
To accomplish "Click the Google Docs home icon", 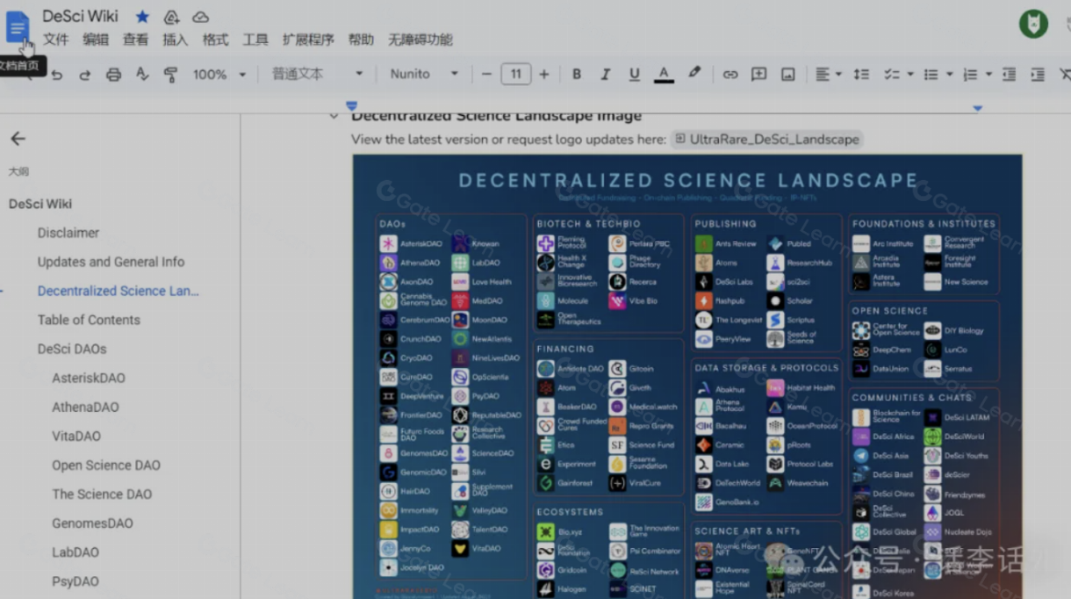I will point(18,26).
